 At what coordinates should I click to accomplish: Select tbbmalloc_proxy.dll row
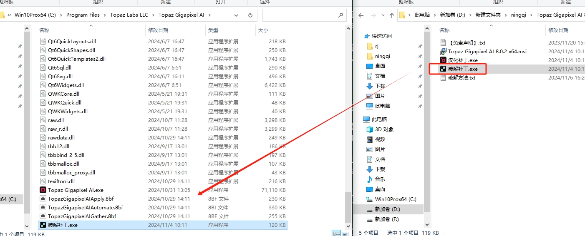pos(163,173)
